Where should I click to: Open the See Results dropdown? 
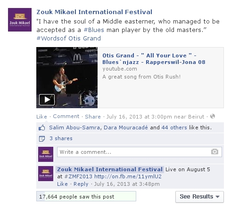pyautogui.click(x=199, y=197)
